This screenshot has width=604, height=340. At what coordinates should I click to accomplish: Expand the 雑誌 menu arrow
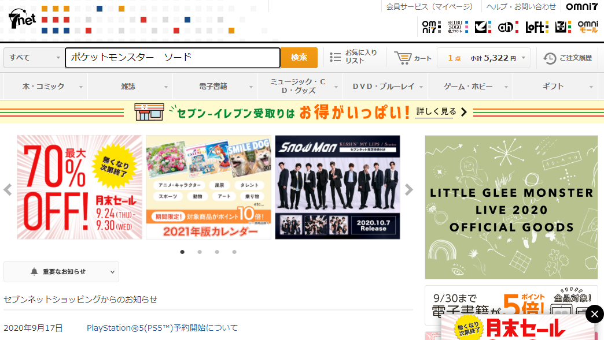166,87
